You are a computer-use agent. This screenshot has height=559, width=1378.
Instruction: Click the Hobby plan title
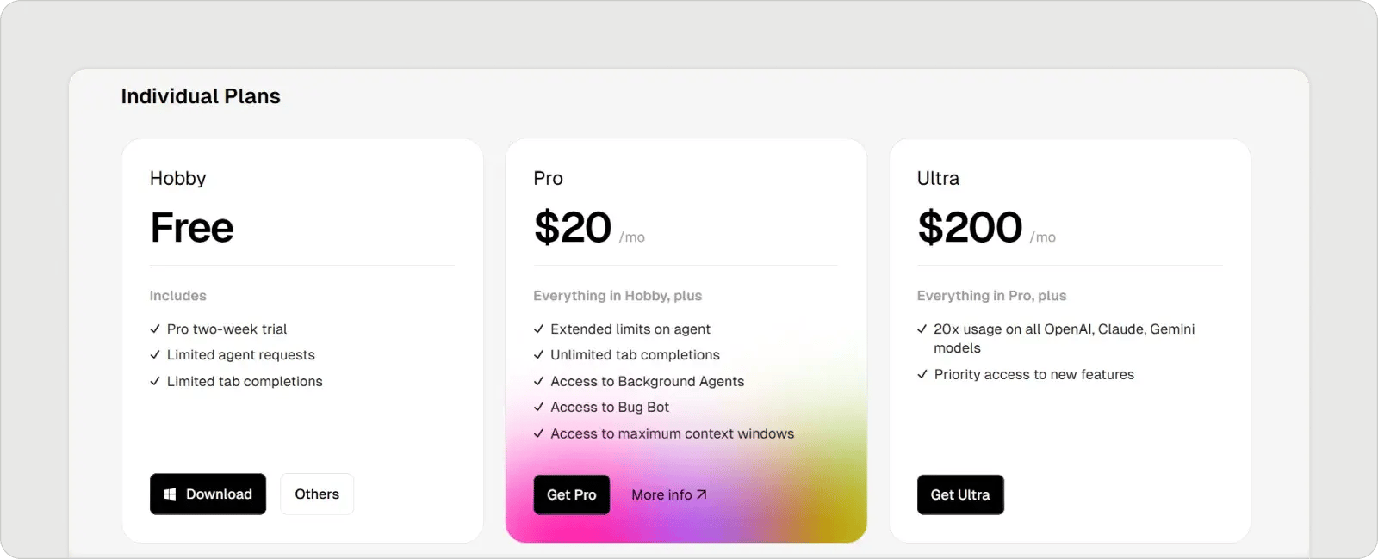(x=178, y=178)
